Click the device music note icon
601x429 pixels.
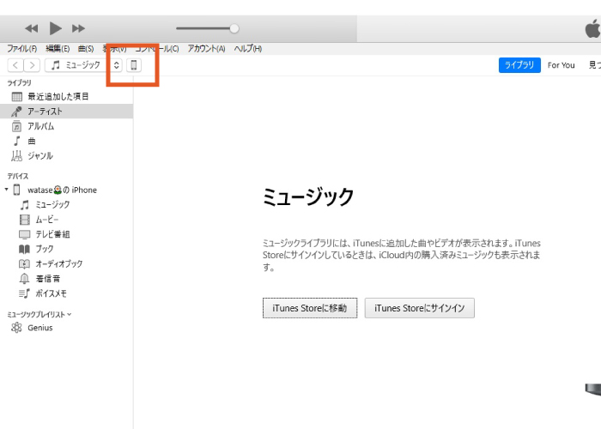pos(25,205)
